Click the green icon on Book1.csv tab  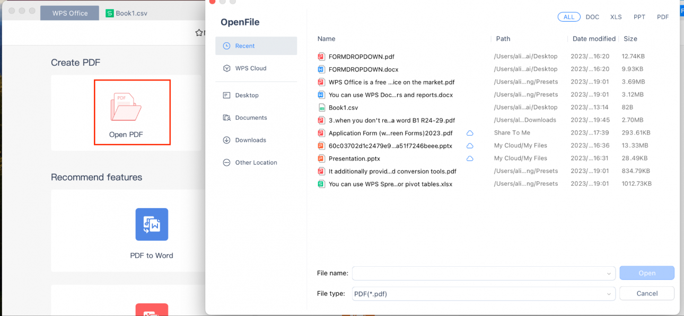[110, 13]
